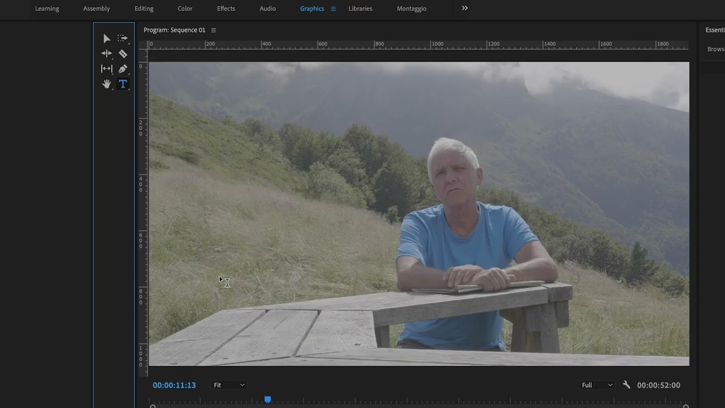This screenshot has width=725, height=408.
Task: Switch to the Montaggio workspace
Action: tap(412, 8)
